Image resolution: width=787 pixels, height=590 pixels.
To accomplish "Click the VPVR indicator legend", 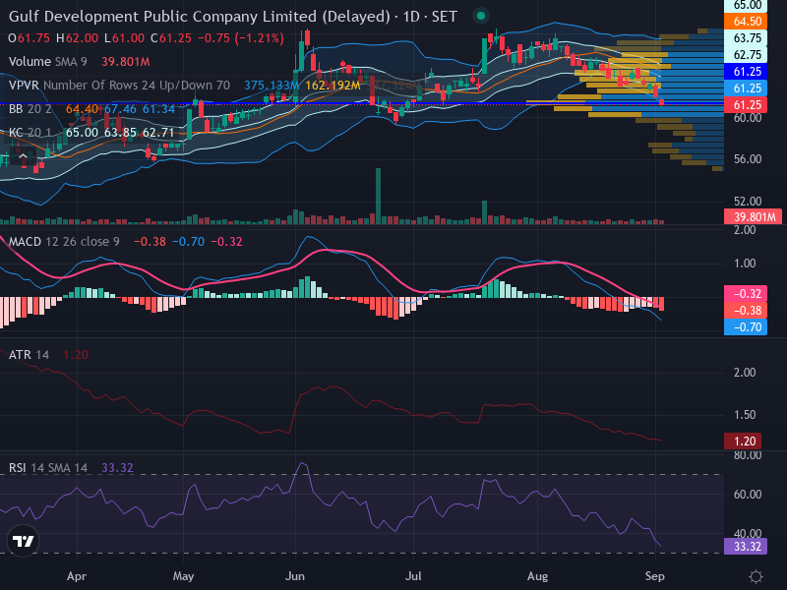I will pos(119,86).
